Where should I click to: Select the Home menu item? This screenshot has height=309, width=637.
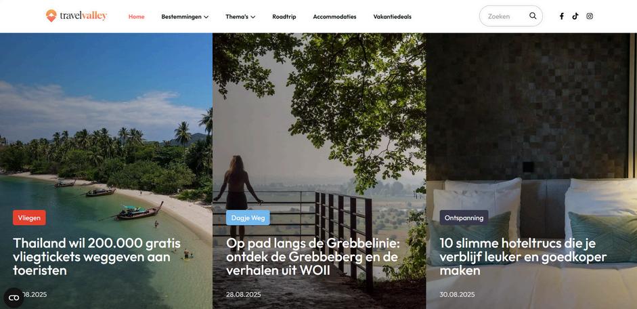coord(137,17)
